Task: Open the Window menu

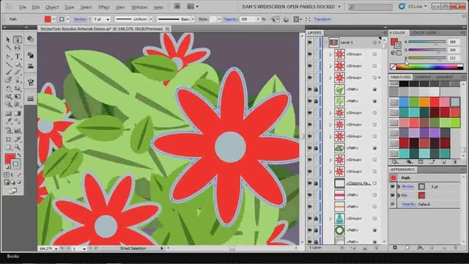Action: tap(139, 7)
